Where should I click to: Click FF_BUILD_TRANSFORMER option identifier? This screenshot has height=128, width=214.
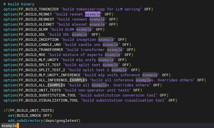[41, 50]
